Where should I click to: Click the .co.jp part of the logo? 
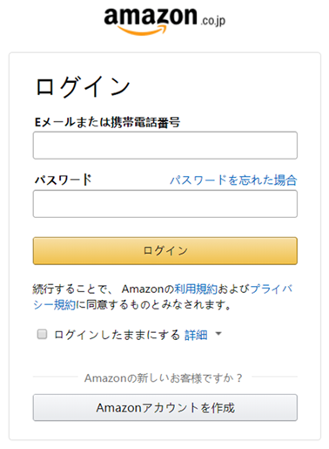(213, 21)
